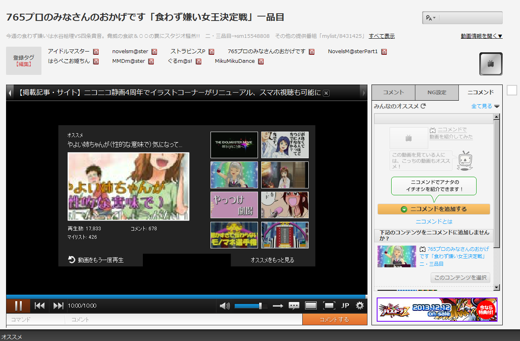Open player settings gear icon

(x=360, y=306)
